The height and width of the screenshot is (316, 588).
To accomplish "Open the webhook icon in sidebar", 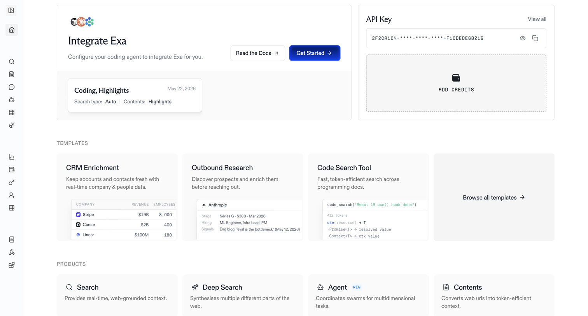I will pos(12,252).
